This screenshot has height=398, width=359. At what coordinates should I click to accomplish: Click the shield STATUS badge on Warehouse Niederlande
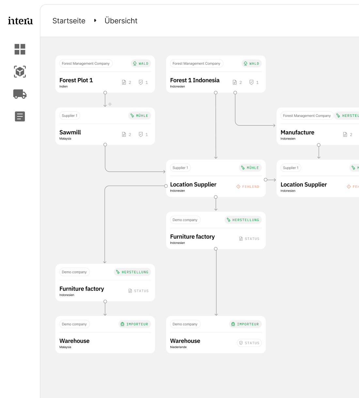(x=249, y=343)
